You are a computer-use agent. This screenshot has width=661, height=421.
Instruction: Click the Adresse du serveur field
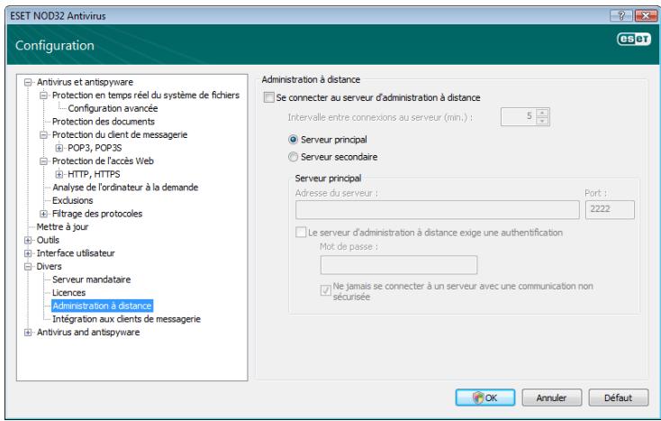[437, 210]
